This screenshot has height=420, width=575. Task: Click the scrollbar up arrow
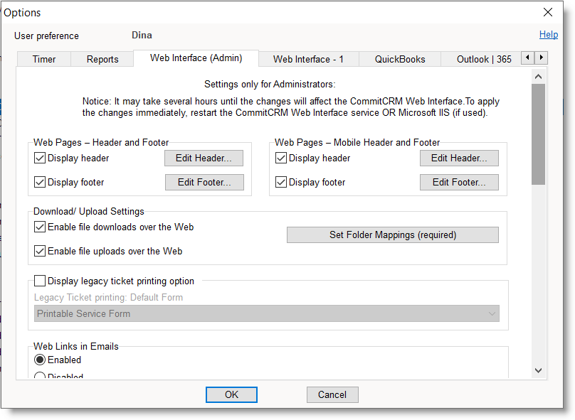click(538, 76)
